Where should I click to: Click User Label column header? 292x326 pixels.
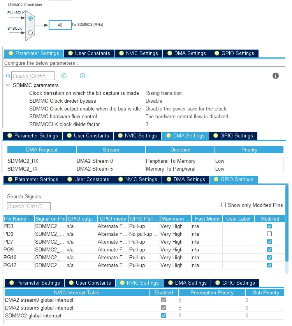click(x=238, y=219)
